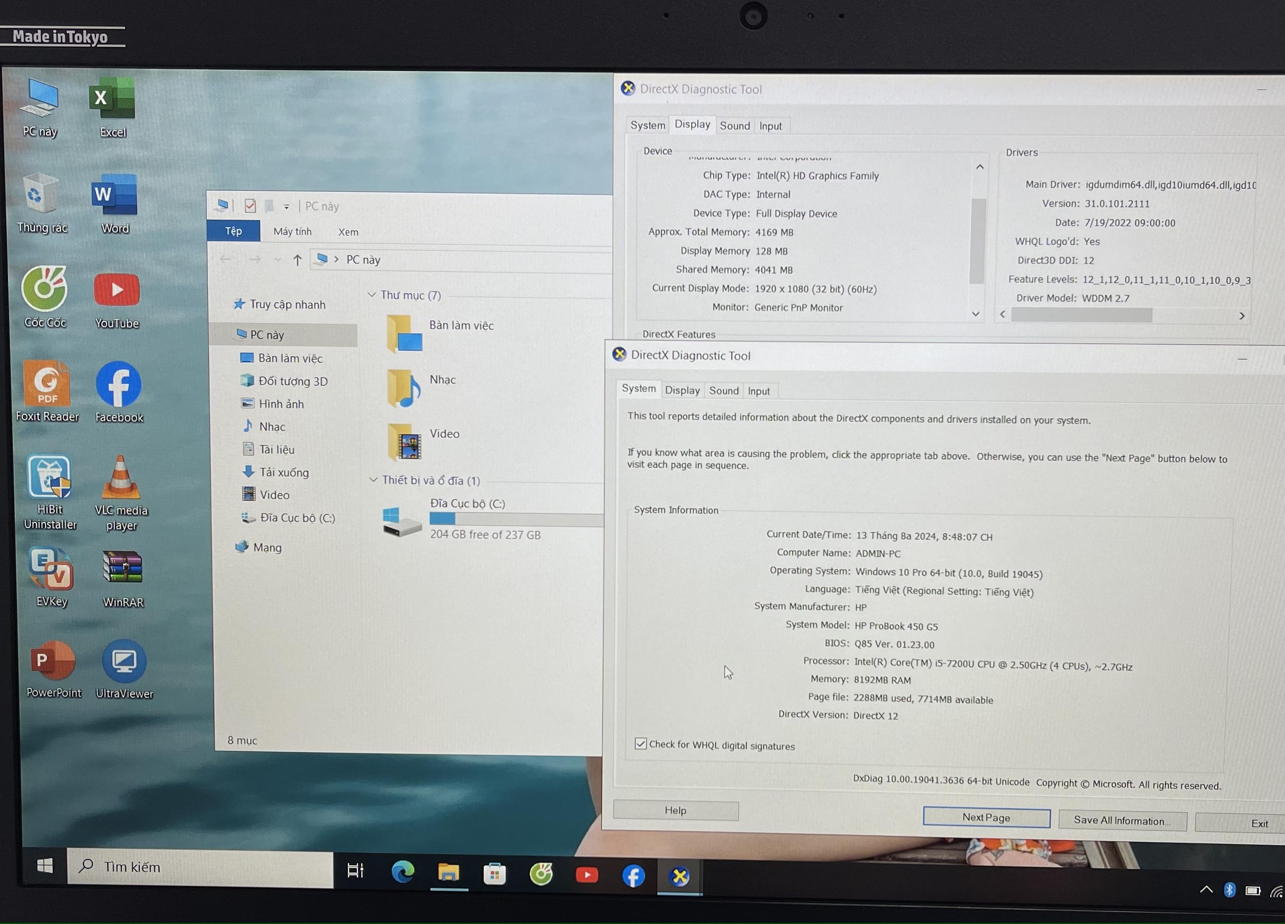The height and width of the screenshot is (924, 1285).
Task: Open Microsoft Edge from the taskbar
Action: (402, 872)
